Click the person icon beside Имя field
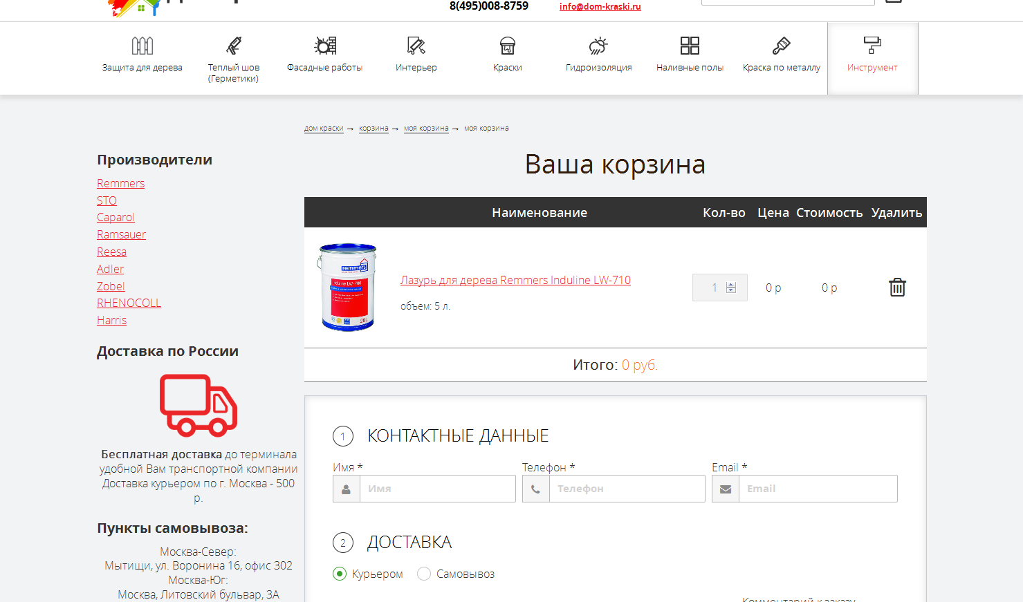Image resolution: width=1023 pixels, height=602 pixels. click(347, 489)
